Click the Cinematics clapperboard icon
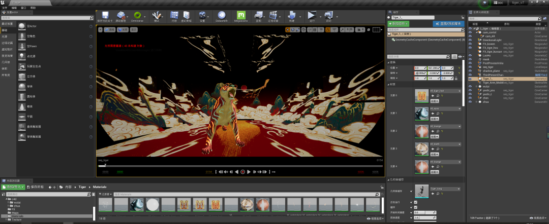 273,15
